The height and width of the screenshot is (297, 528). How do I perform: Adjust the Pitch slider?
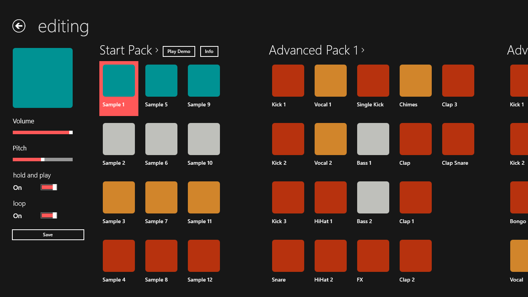tap(42, 159)
